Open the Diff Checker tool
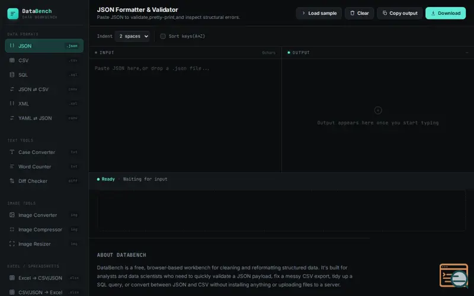The image size is (474, 296). tap(44, 181)
